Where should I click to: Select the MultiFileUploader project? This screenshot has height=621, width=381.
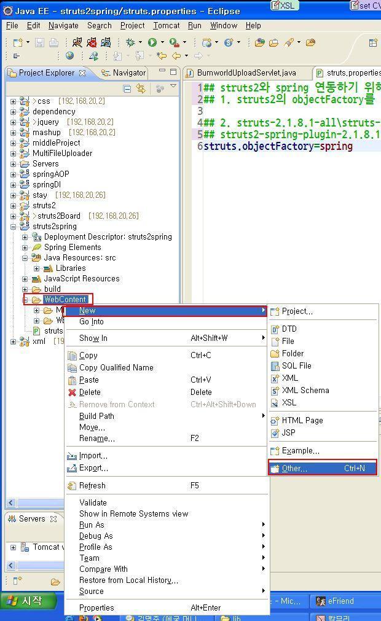click(62, 154)
